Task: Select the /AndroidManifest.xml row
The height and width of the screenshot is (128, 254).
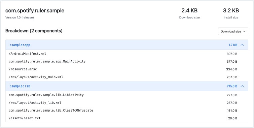Action: tap(127, 54)
